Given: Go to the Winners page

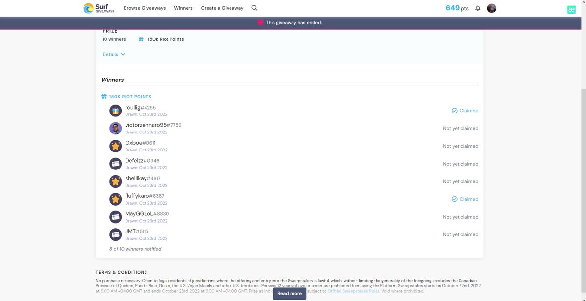Looking at the screenshot, I should pos(183,8).
